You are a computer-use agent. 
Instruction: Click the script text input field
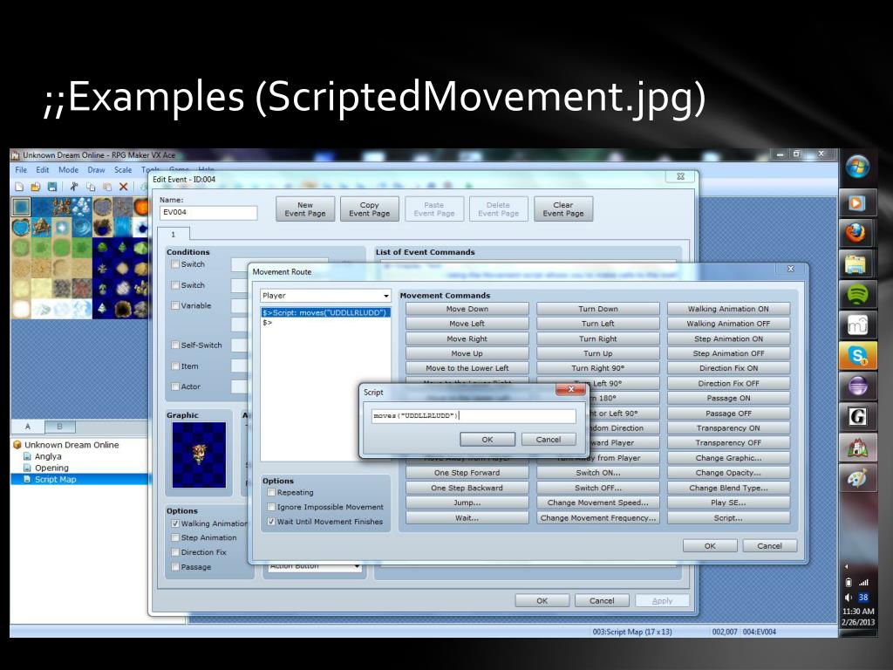(x=473, y=416)
